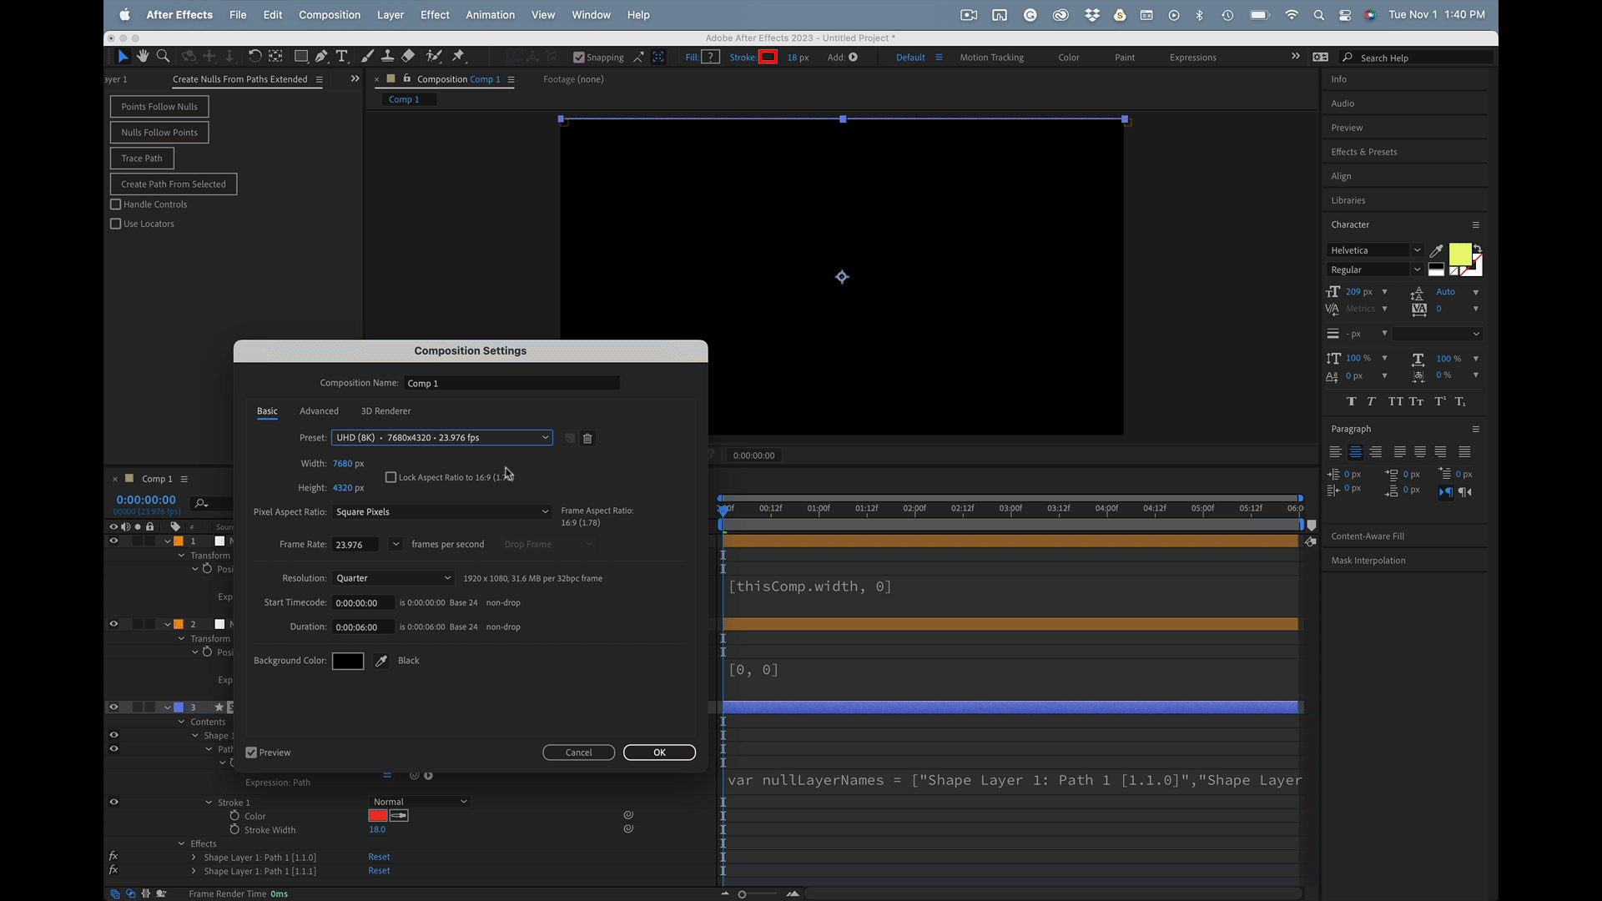Viewport: 1602px width, 901px height.
Task: Open the Composition menu
Action: pyautogui.click(x=330, y=15)
